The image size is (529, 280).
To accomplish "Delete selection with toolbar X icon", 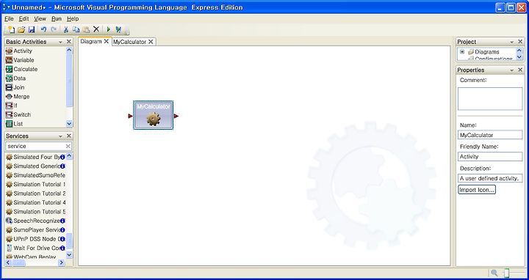I will (96, 29).
